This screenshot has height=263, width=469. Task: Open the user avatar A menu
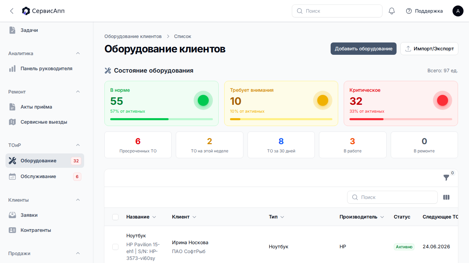(458, 11)
